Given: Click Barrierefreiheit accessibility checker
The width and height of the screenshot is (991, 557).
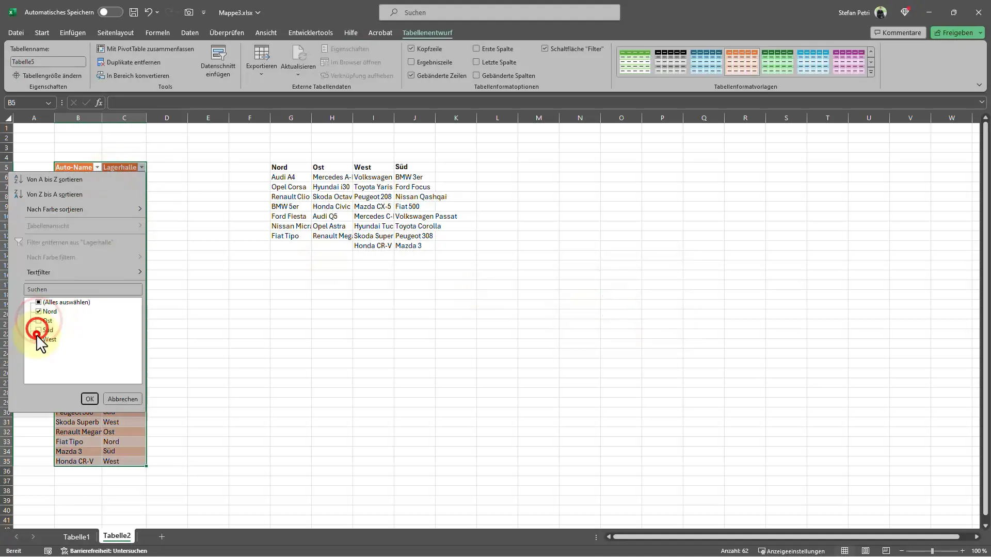Looking at the screenshot, I should click(x=104, y=551).
